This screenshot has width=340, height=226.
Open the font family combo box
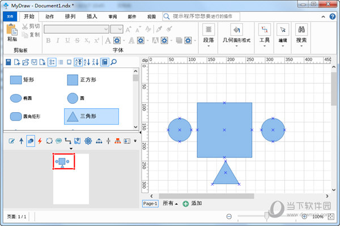coord(76,29)
